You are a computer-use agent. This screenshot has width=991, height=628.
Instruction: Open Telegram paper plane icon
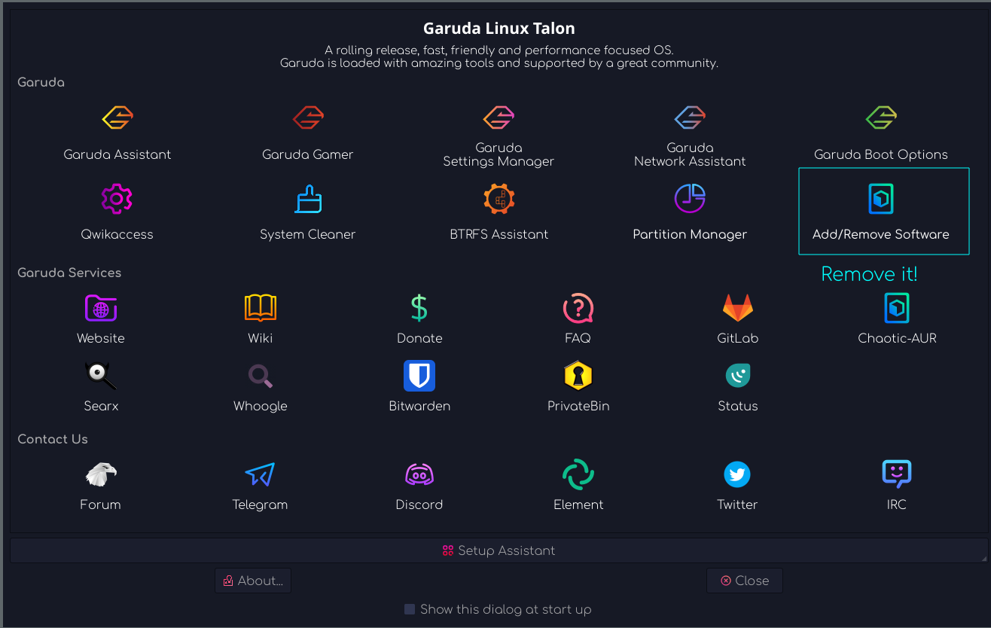(x=260, y=474)
